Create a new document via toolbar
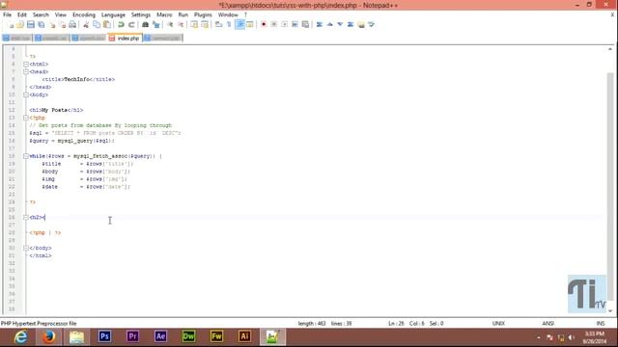The height and width of the screenshot is (347, 618). coord(10,25)
